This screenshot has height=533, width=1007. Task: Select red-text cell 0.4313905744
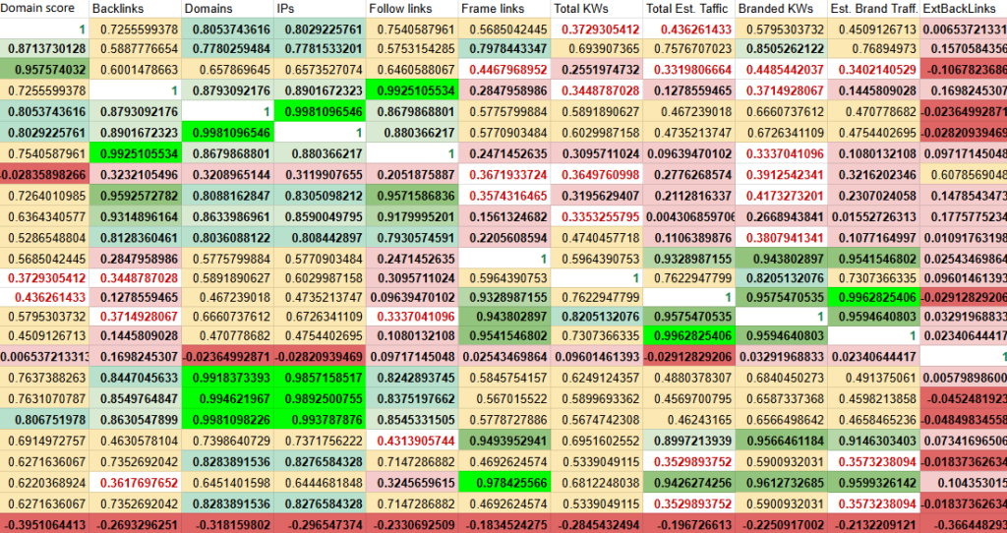(x=413, y=442)
